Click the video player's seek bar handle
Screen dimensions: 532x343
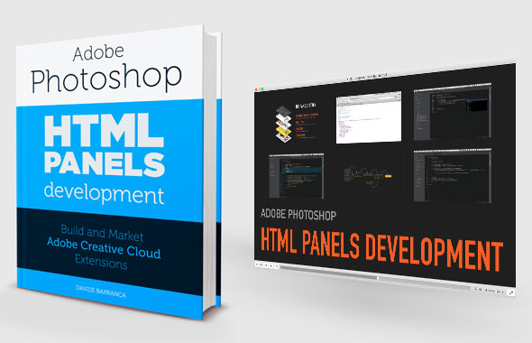point(378,278)
